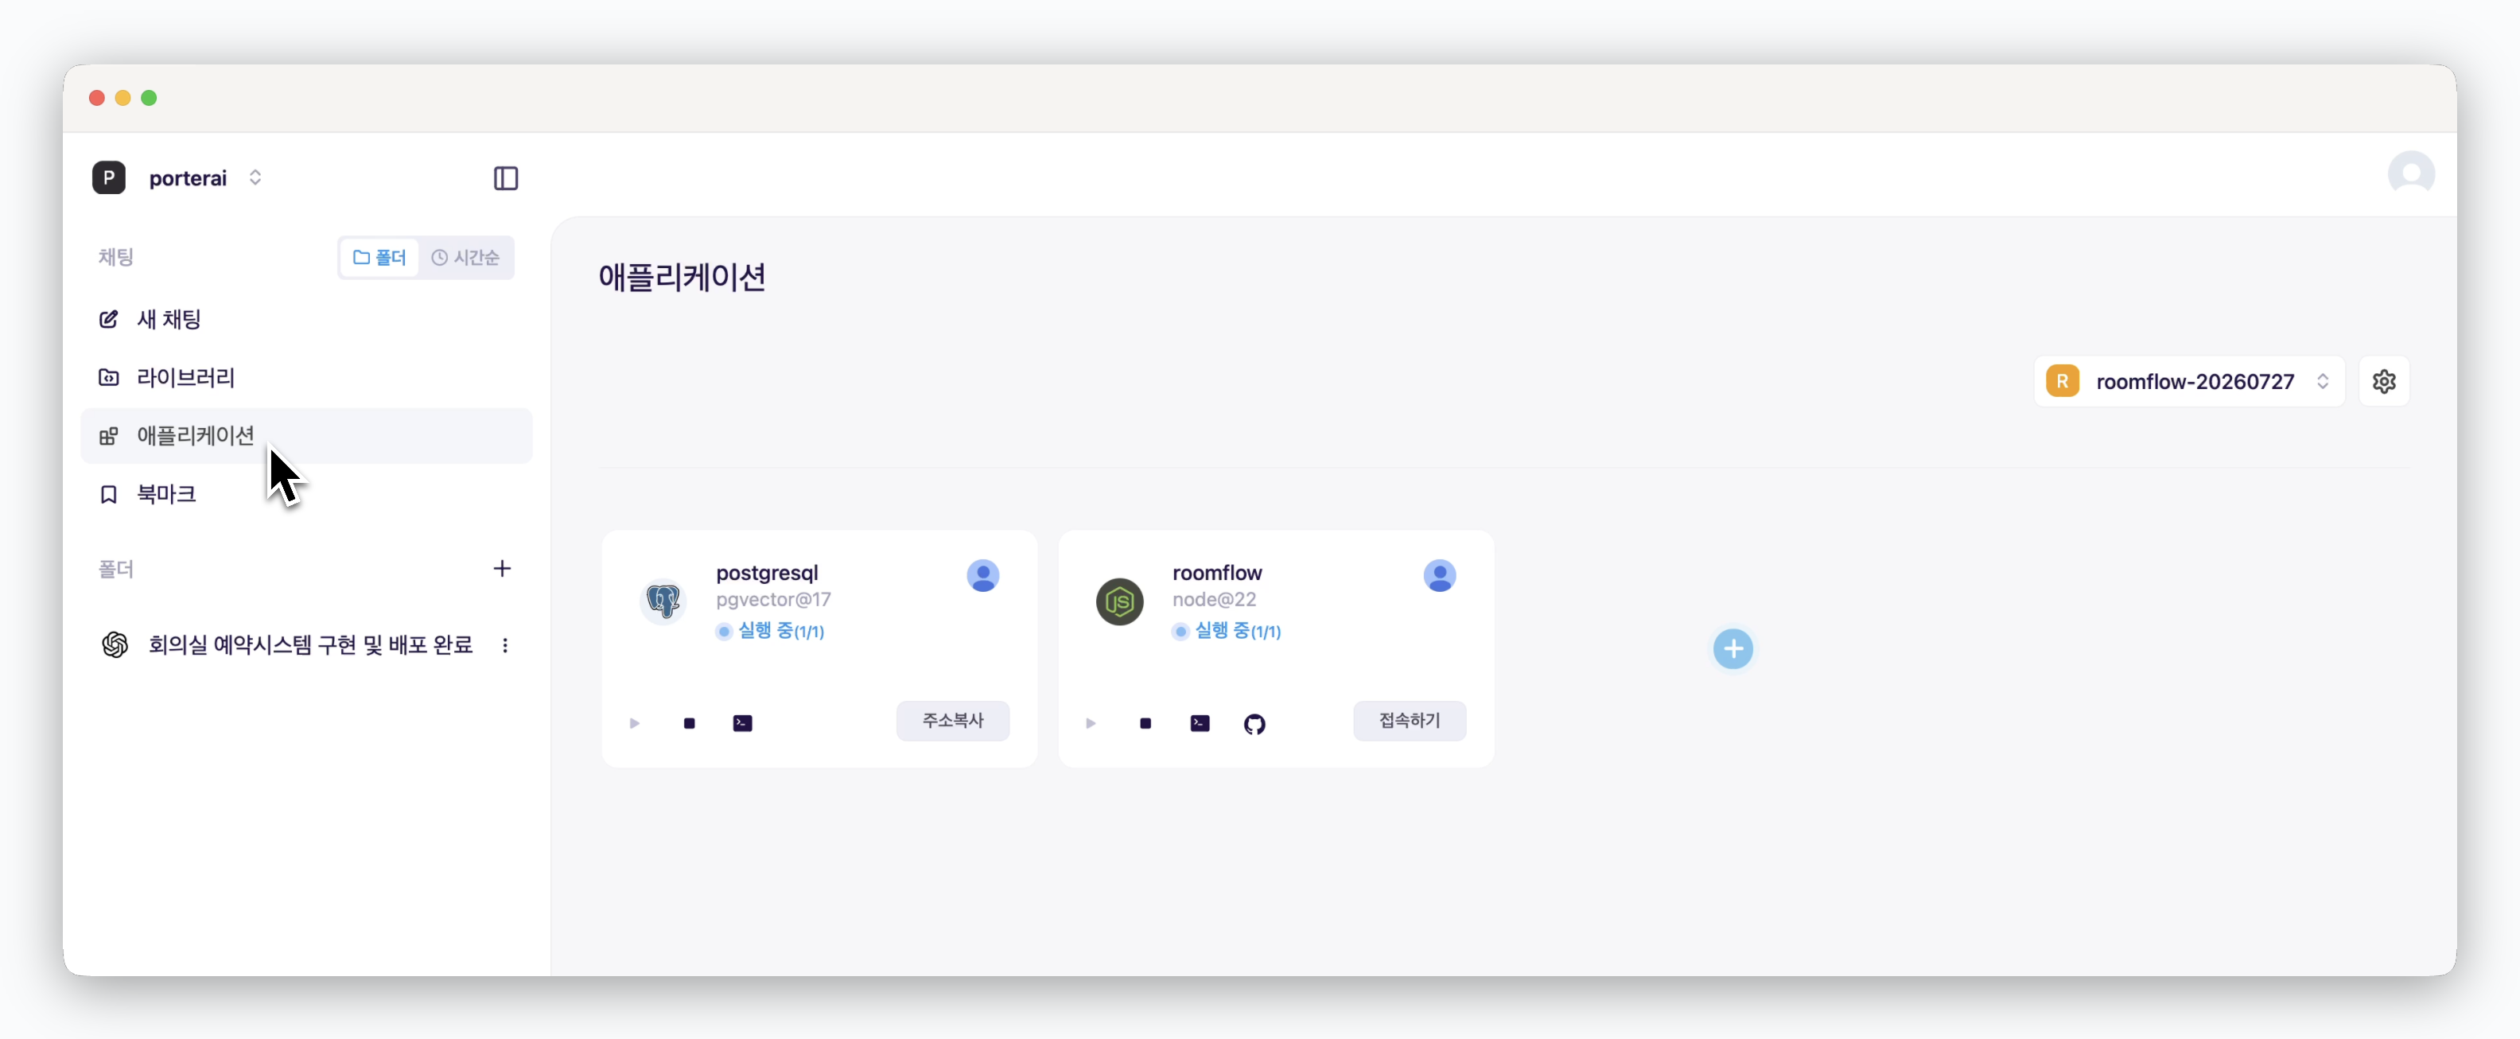This screenshot has height=1039, width=2520.
Task: Click the 접속하기 button on roomflow
Action: [x=1409, y=720]
